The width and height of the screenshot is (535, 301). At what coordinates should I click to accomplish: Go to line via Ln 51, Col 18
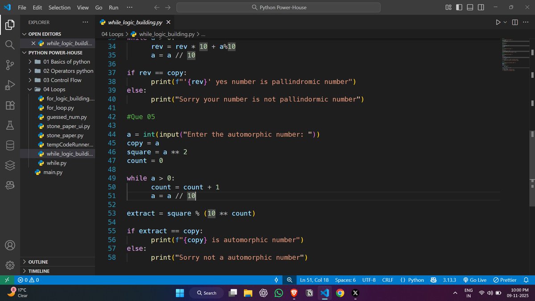pos(314,280)
